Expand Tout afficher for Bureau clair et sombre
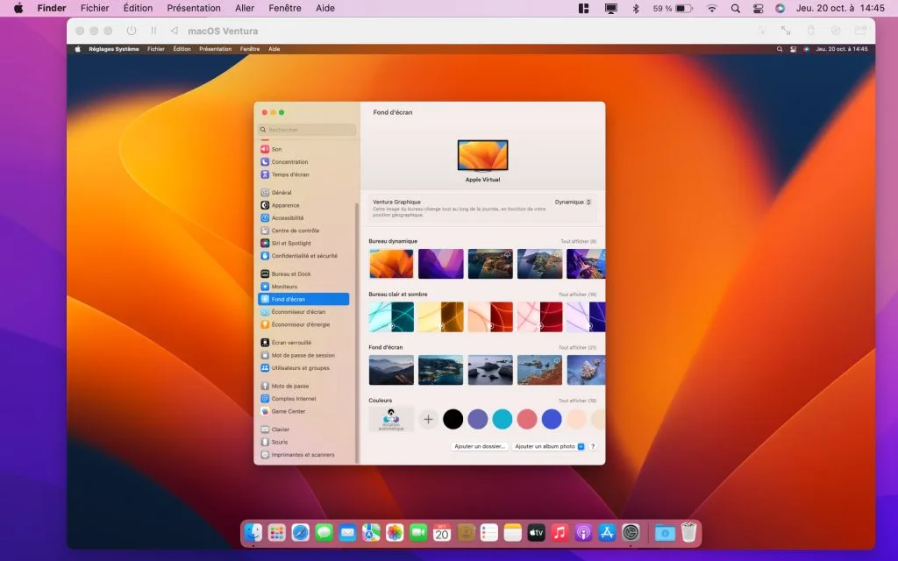 577,295
